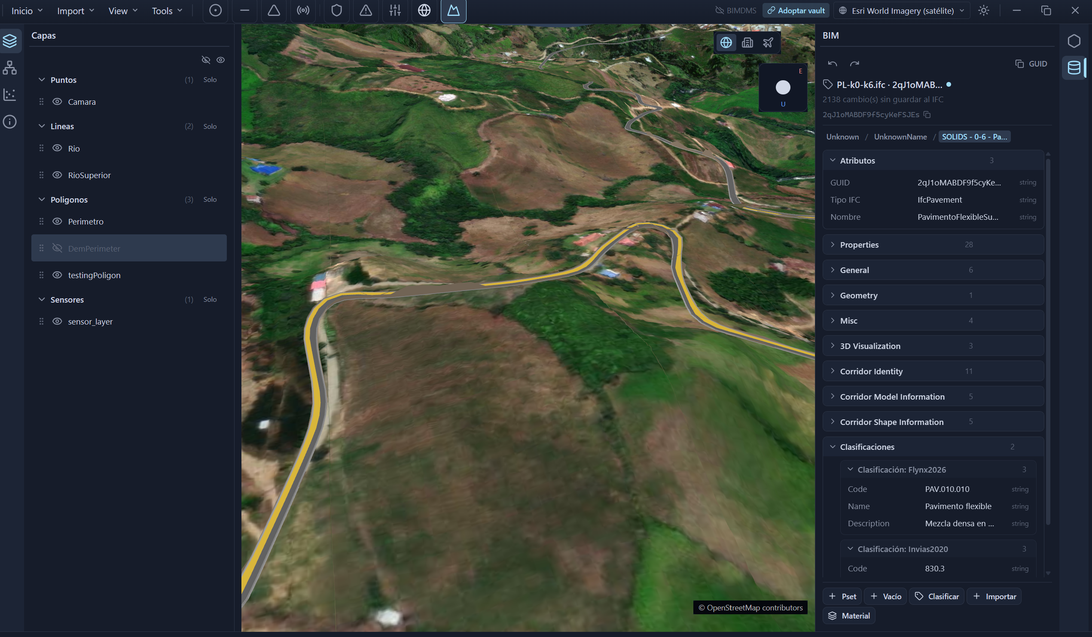Click the warning triangle toolbar icon
Image resolution: width=1092 pixels, height=637 pixels.
pyautogui.click(x=366, y=10)
